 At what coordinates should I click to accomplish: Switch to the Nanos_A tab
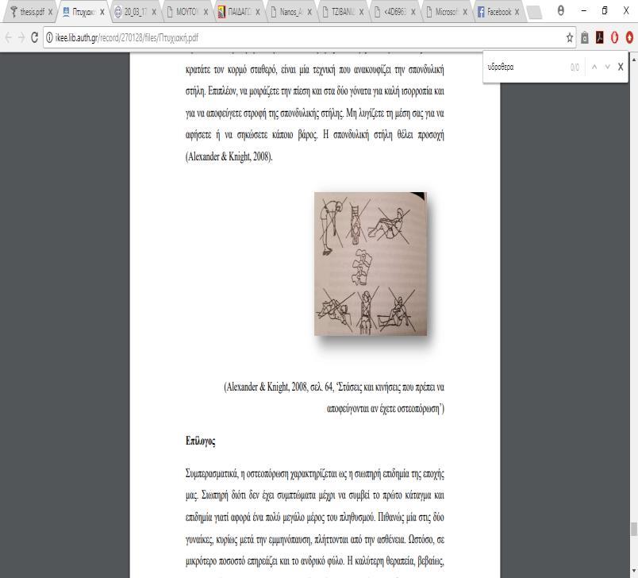(290, 12)
